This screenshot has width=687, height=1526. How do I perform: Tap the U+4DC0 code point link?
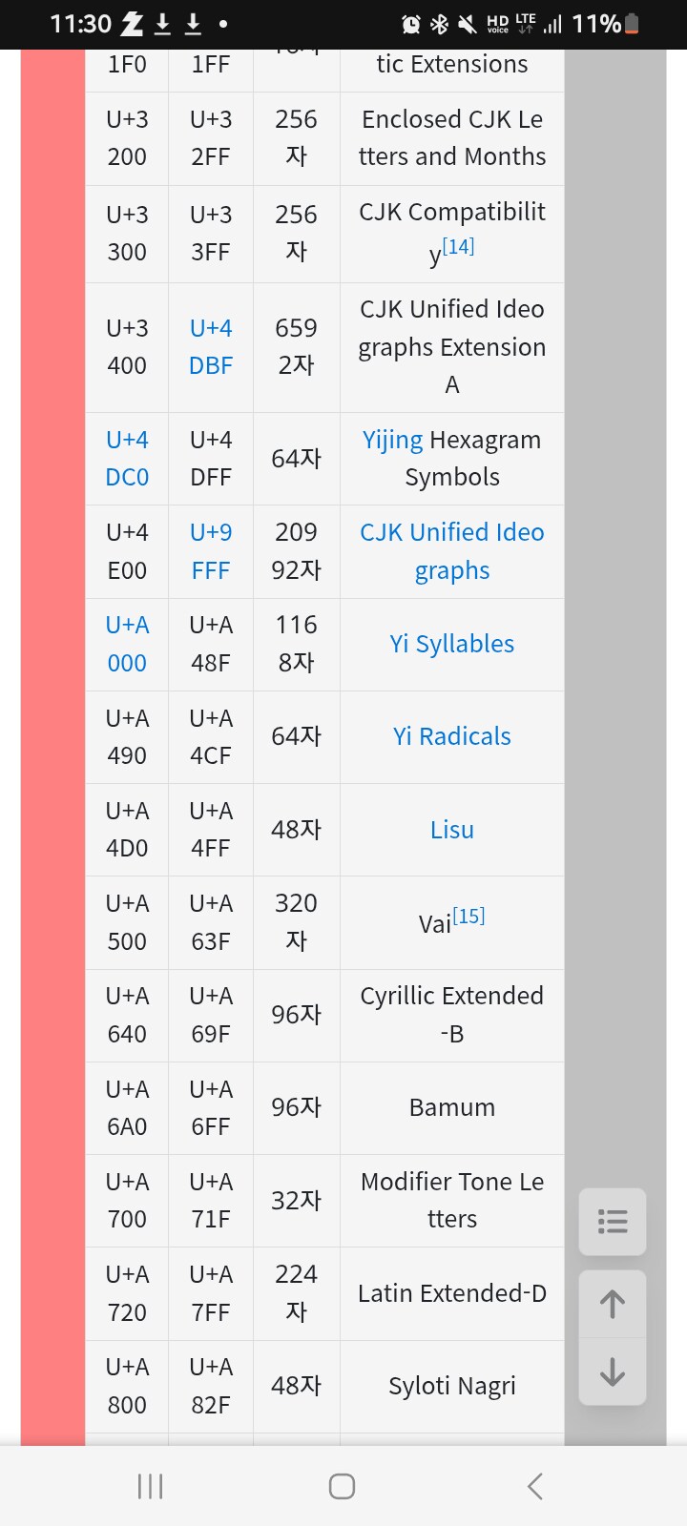(x=127, y=459)
